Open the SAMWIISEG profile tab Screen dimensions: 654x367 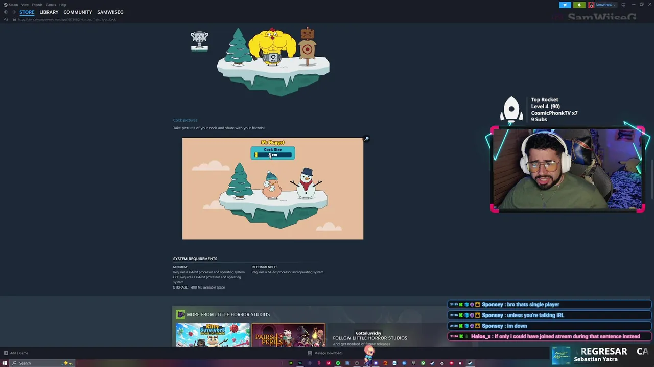110,12
